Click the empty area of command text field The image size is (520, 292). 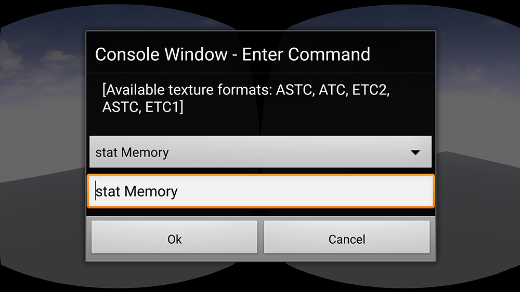click(305, 191)
